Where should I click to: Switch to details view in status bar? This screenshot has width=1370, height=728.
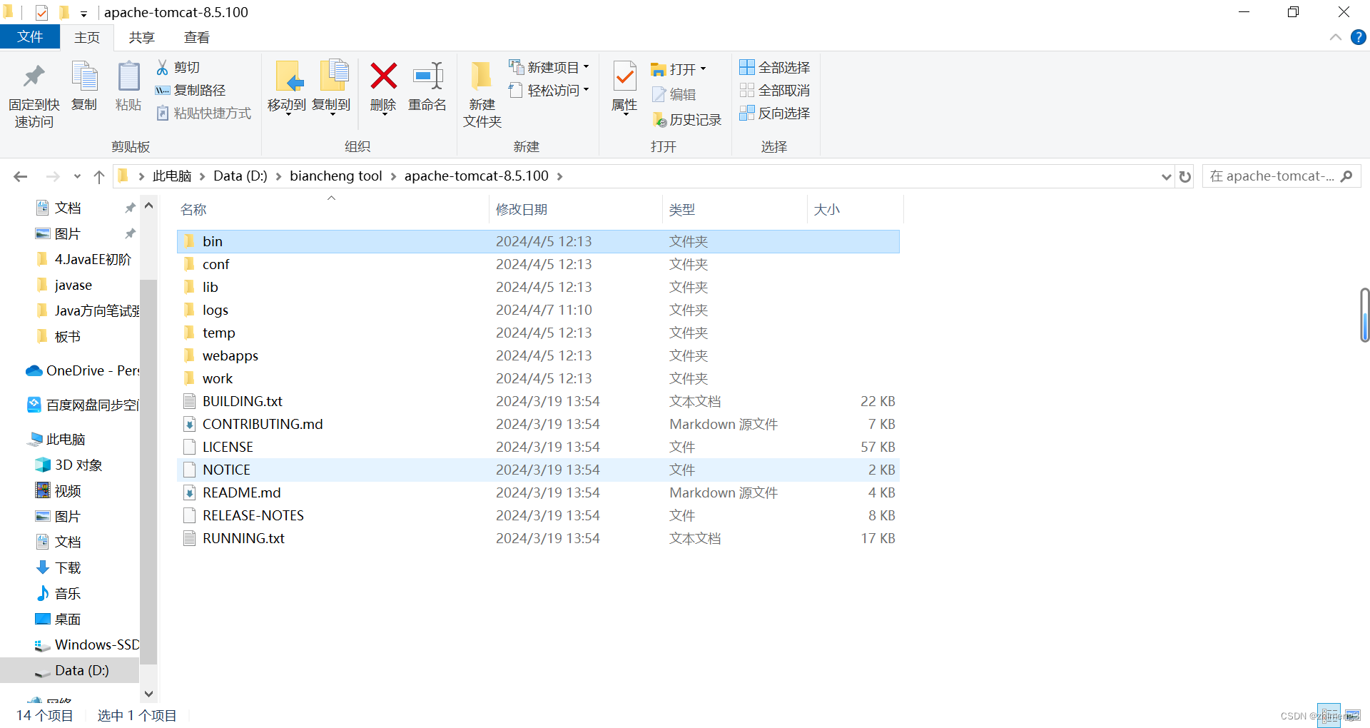pos(1329,715)
